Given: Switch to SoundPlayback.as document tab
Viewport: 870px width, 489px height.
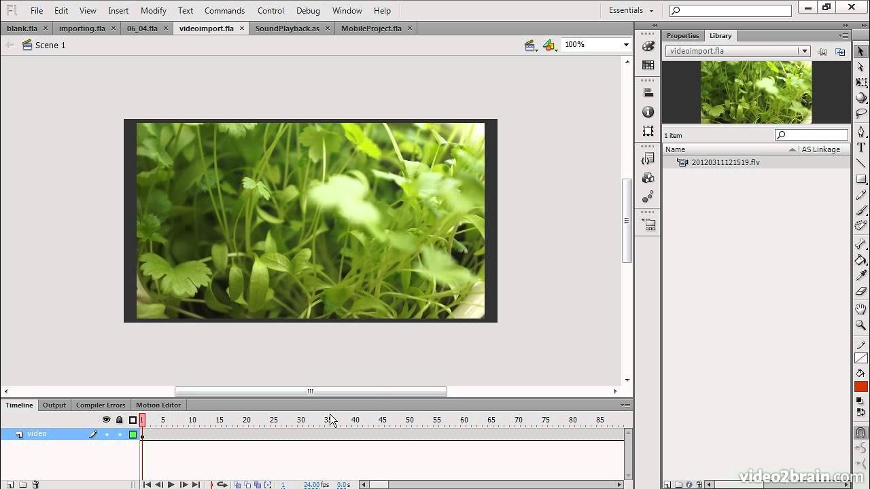Looking at the screenshot, I should pos(288,29).
